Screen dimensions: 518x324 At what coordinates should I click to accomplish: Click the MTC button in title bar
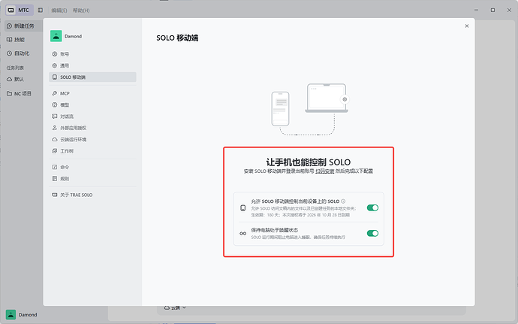(x=20, y=11)
